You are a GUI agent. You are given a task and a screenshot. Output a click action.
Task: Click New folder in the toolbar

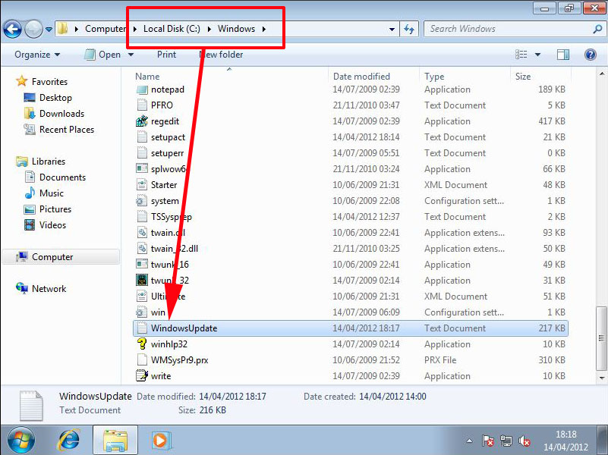tap(222, 55)
